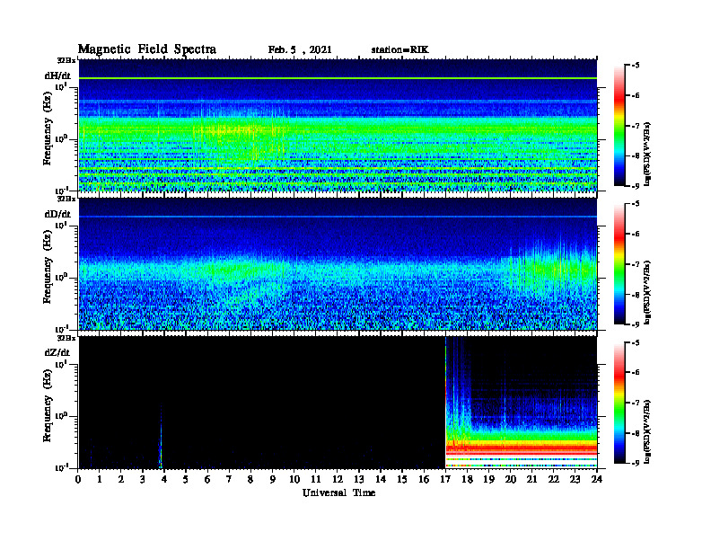
Task: Click the dD/dt spectrogram plot area
Action: click(338, 263)
